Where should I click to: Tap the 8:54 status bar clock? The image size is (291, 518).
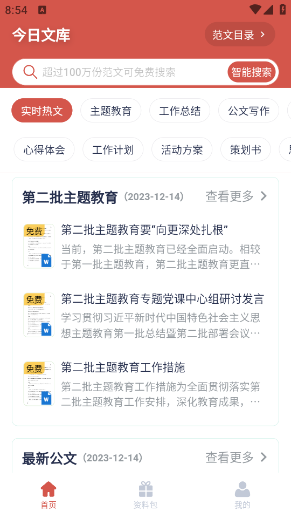(x=16, y=10)
